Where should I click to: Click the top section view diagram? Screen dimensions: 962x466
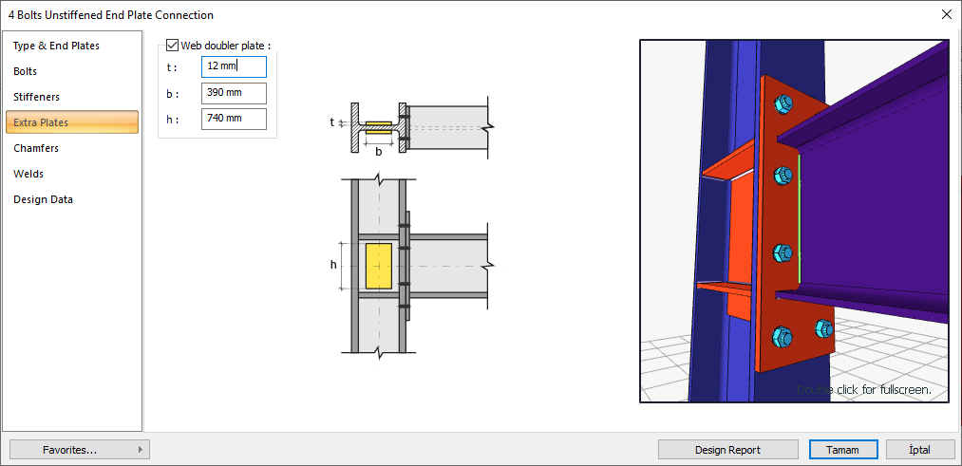(411, 128)
